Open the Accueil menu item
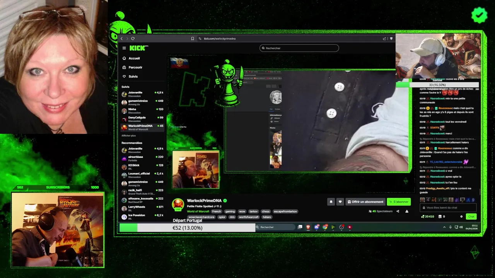The height and width of the screenshot is (278, 495). [131, 58]
